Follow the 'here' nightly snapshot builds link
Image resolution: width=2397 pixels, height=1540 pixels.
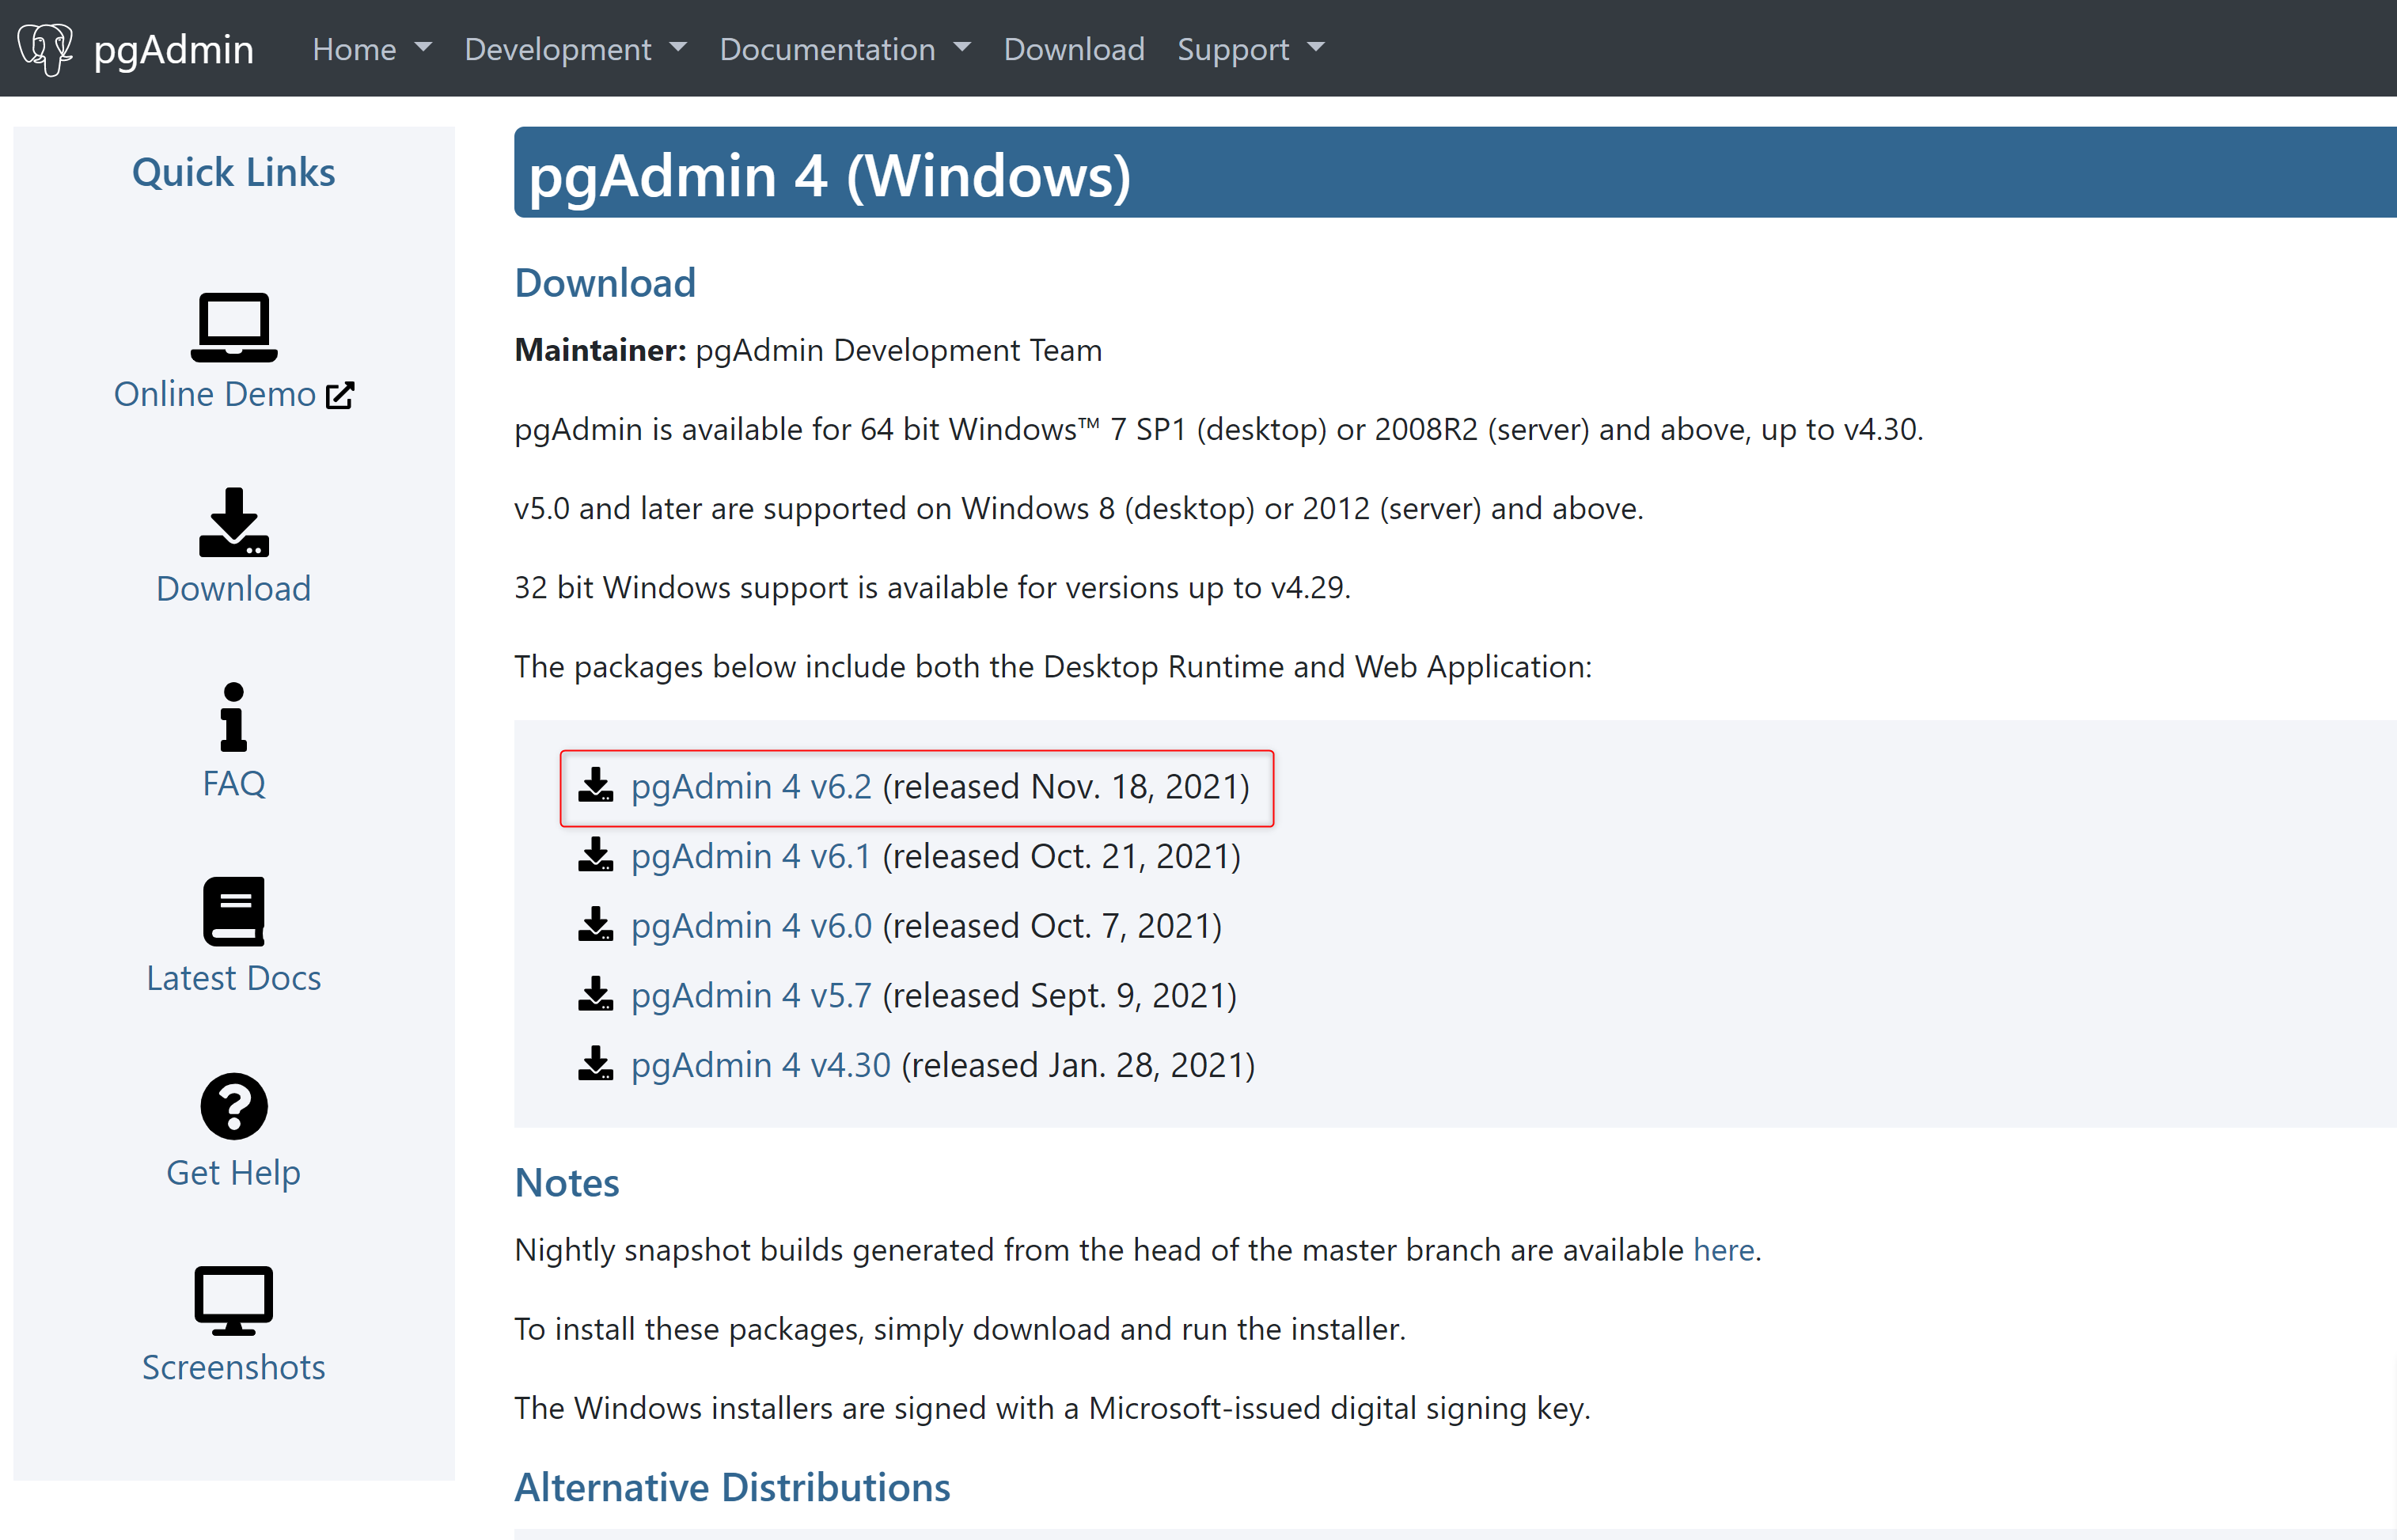[x=1723, y=1250]
